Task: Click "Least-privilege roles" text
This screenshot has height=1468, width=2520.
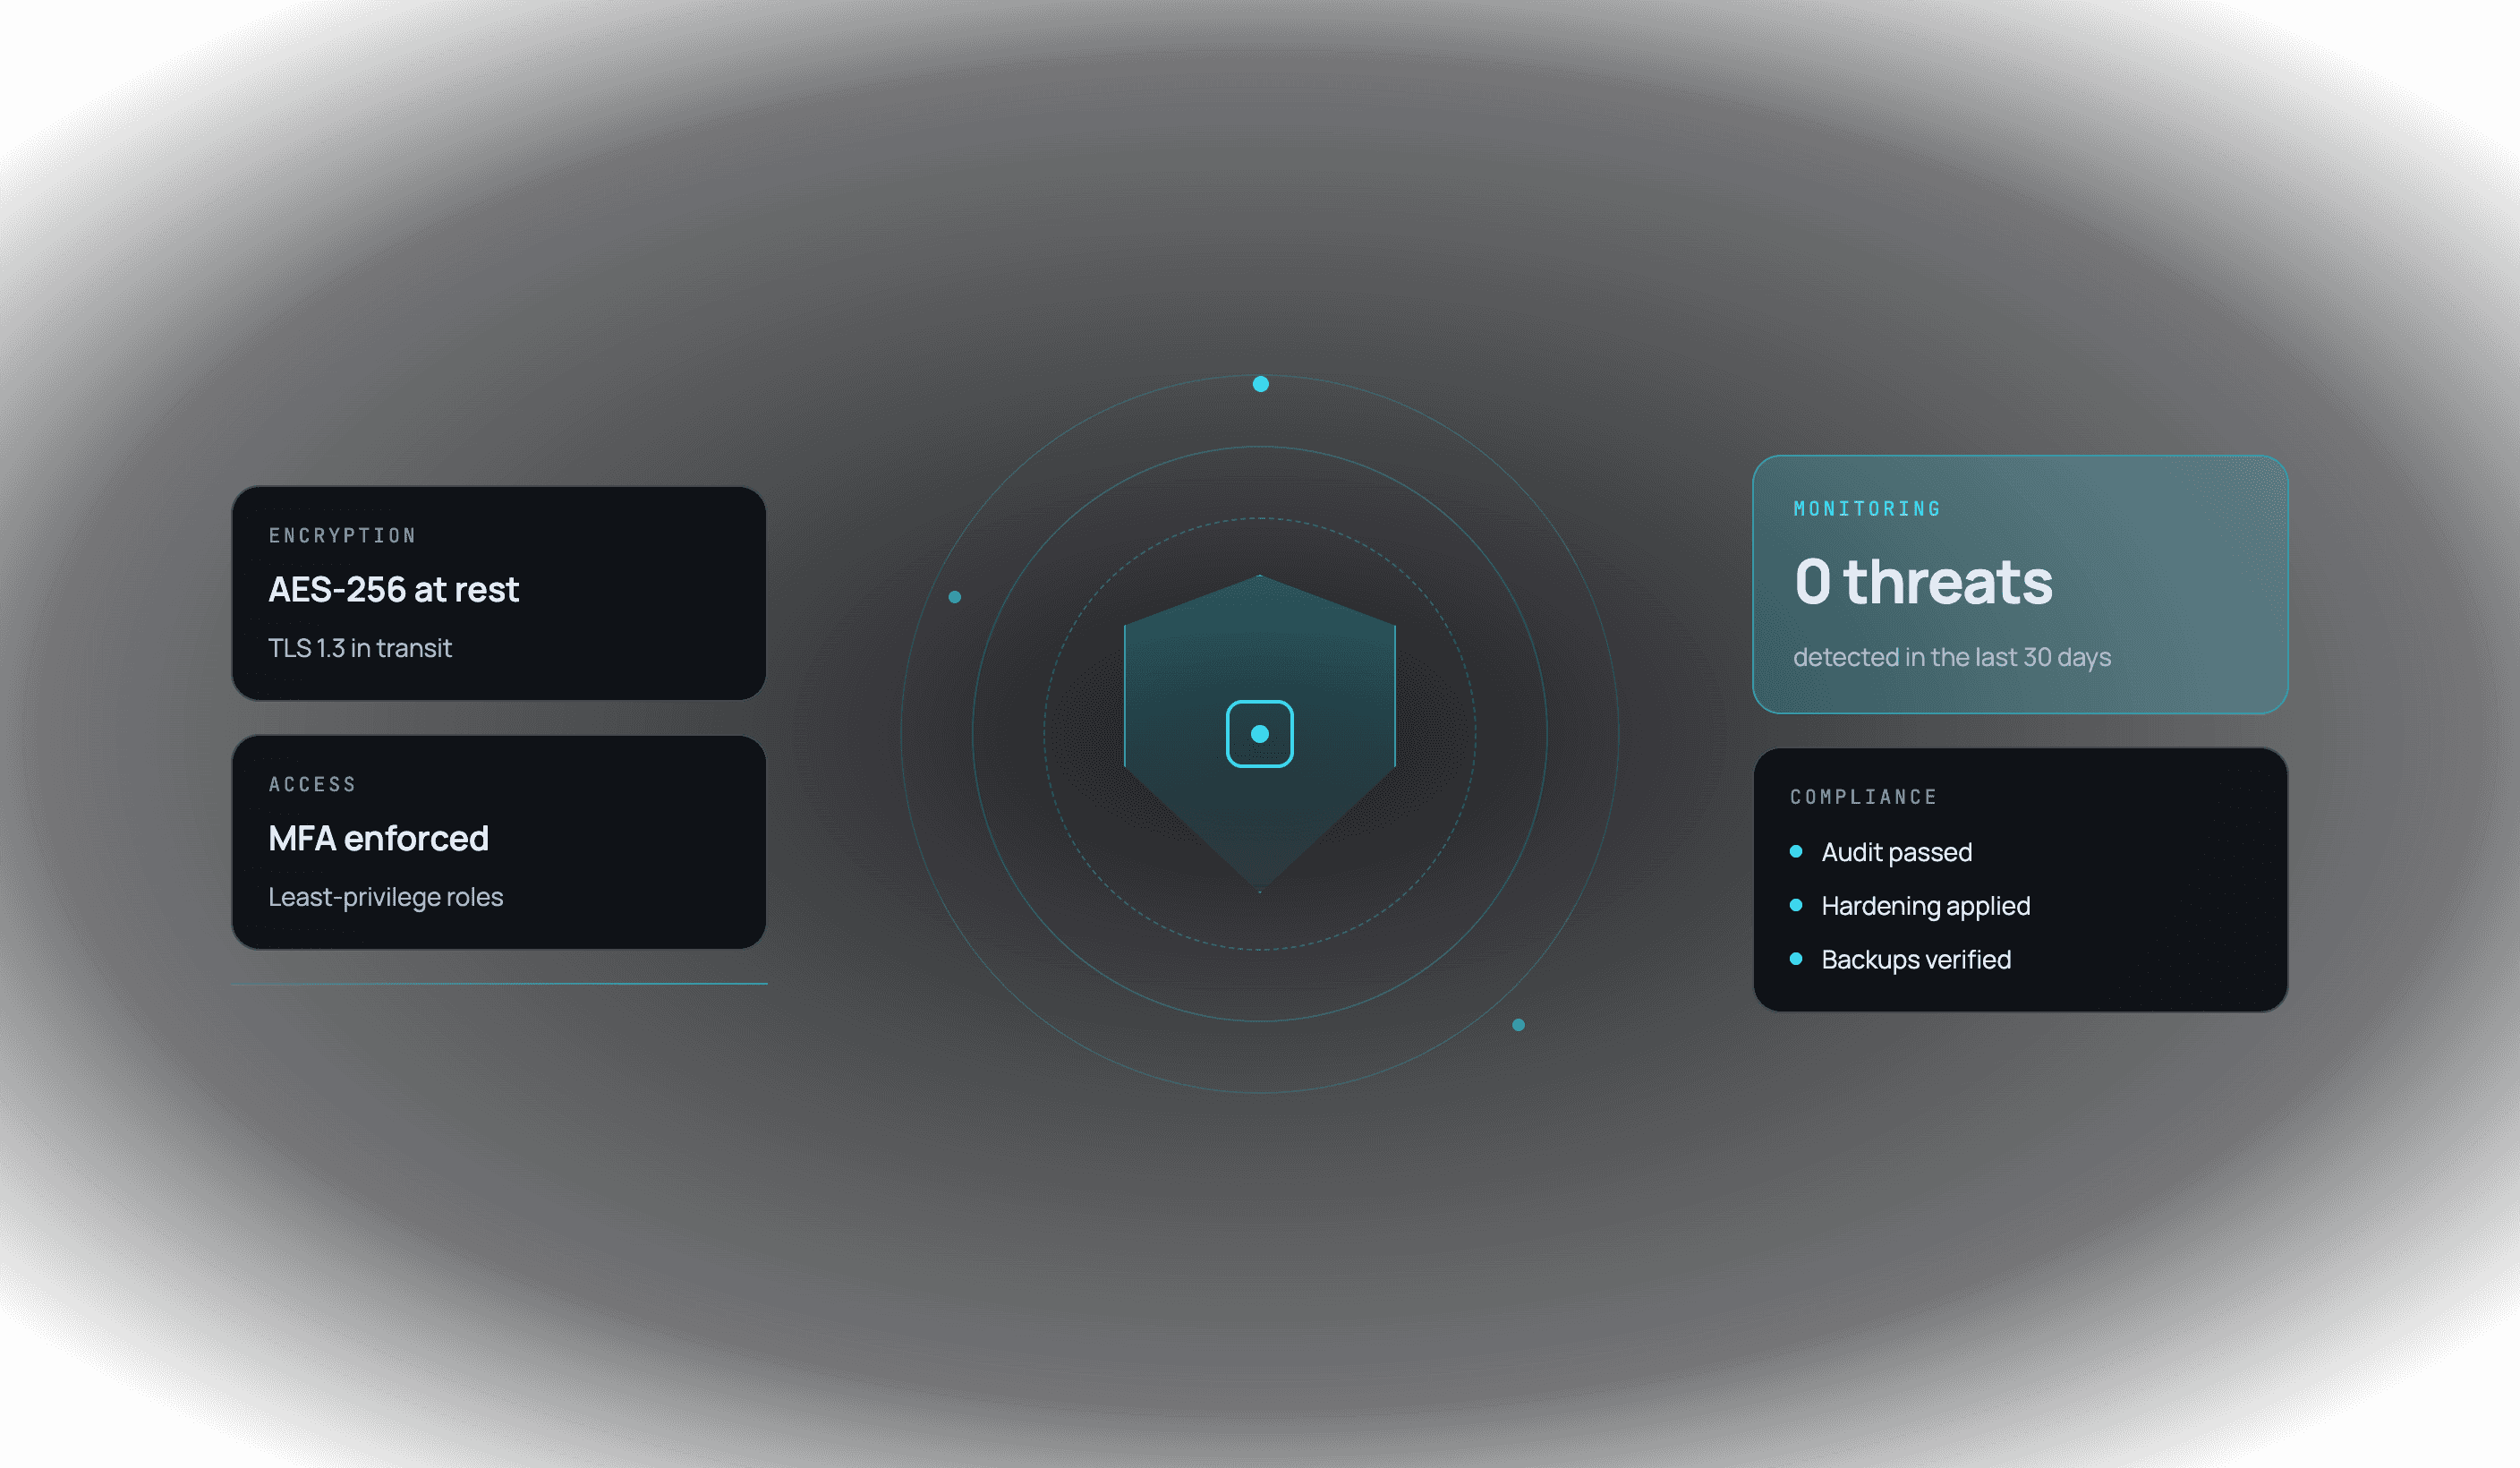Action: [x=385, y=897]
